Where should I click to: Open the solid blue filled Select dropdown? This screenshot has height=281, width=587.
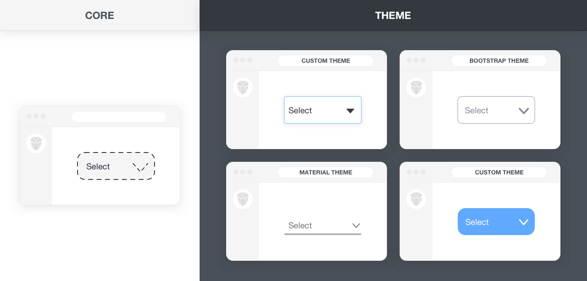pos(496,222)
